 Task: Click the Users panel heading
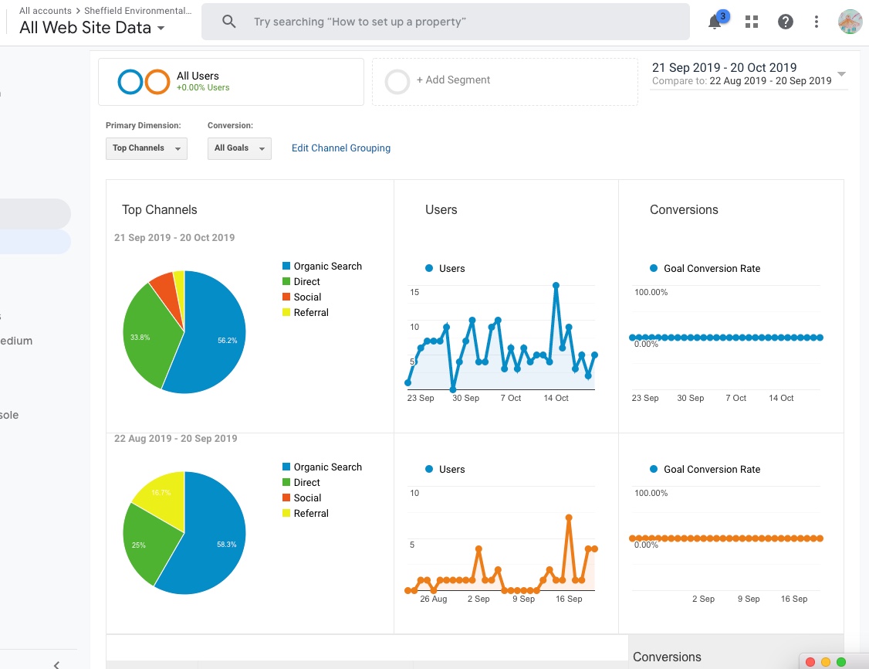click(x=441, y=209)
